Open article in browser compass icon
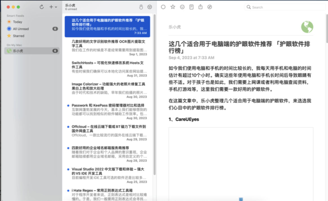Screen dimensions: 328x201 point(210,7)
